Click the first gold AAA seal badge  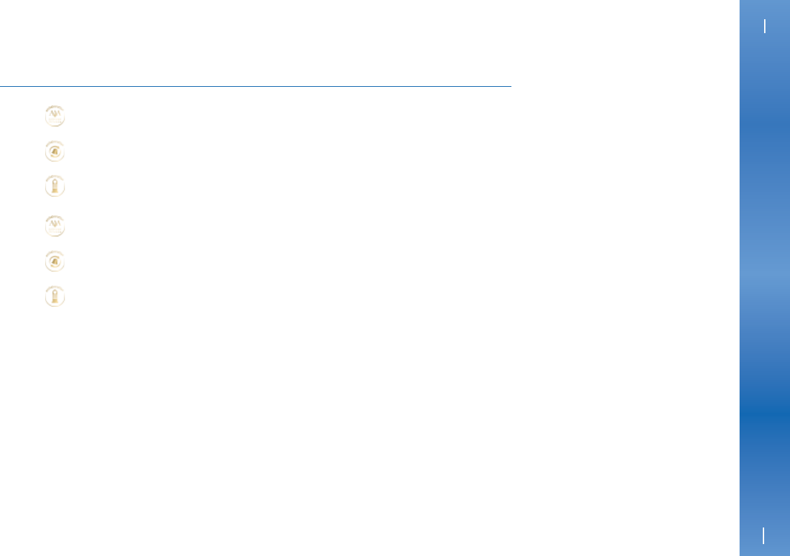pyautogui.click(x=55, y=116)
